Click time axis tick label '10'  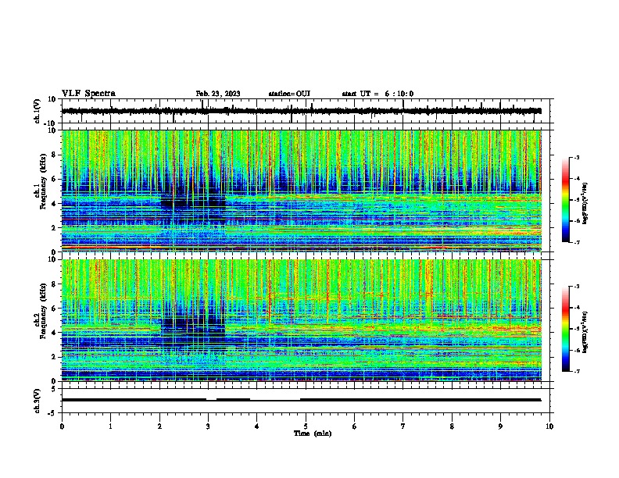click(549, 426)
